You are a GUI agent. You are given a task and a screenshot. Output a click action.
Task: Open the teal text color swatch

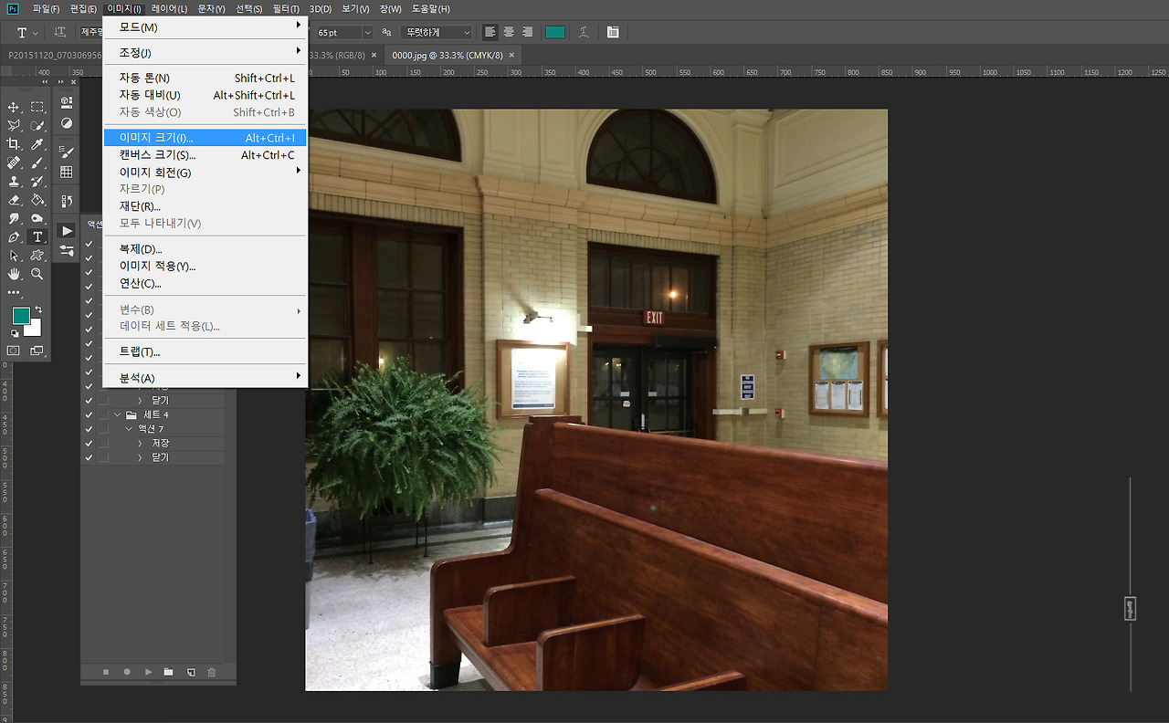(555, 32)
